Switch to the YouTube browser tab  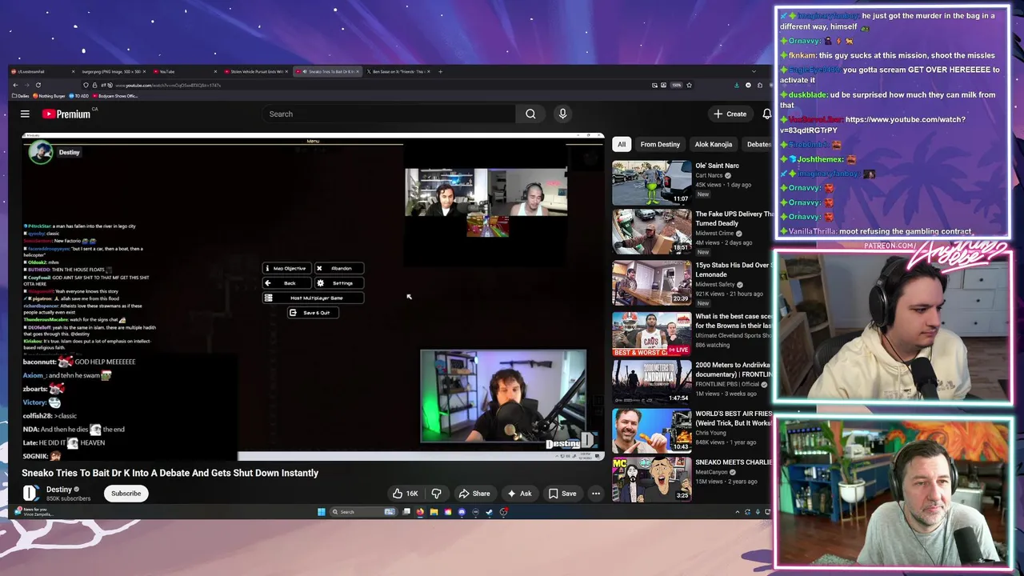pos(185,71)
